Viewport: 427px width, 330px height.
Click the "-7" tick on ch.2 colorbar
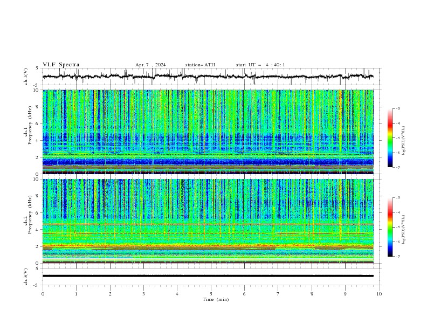[x=398, y=256]
